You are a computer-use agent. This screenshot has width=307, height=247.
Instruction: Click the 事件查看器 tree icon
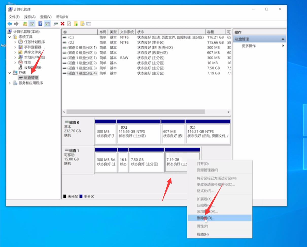[21, 47]
